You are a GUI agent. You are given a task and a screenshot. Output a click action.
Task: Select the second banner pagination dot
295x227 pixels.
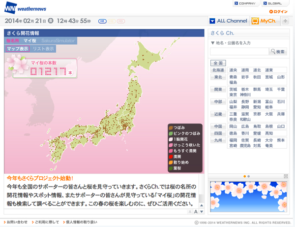(x=249, y=176)
